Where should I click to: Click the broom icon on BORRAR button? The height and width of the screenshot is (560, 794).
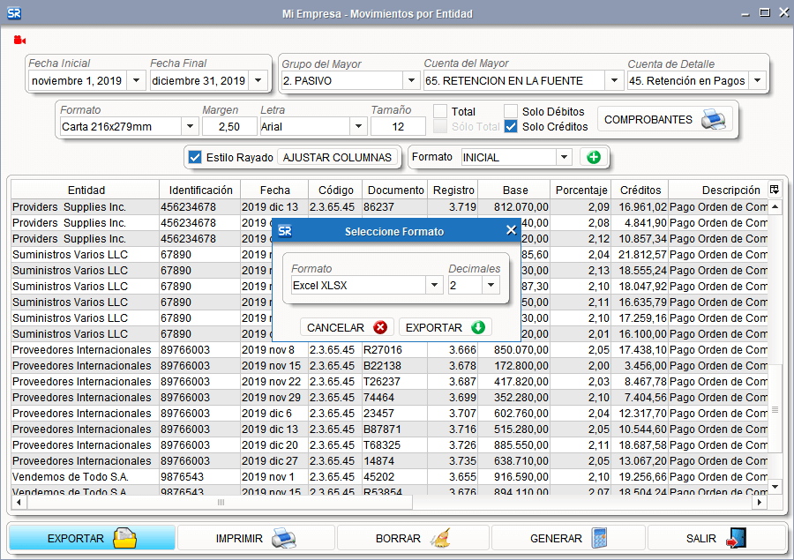coord(439,538)
